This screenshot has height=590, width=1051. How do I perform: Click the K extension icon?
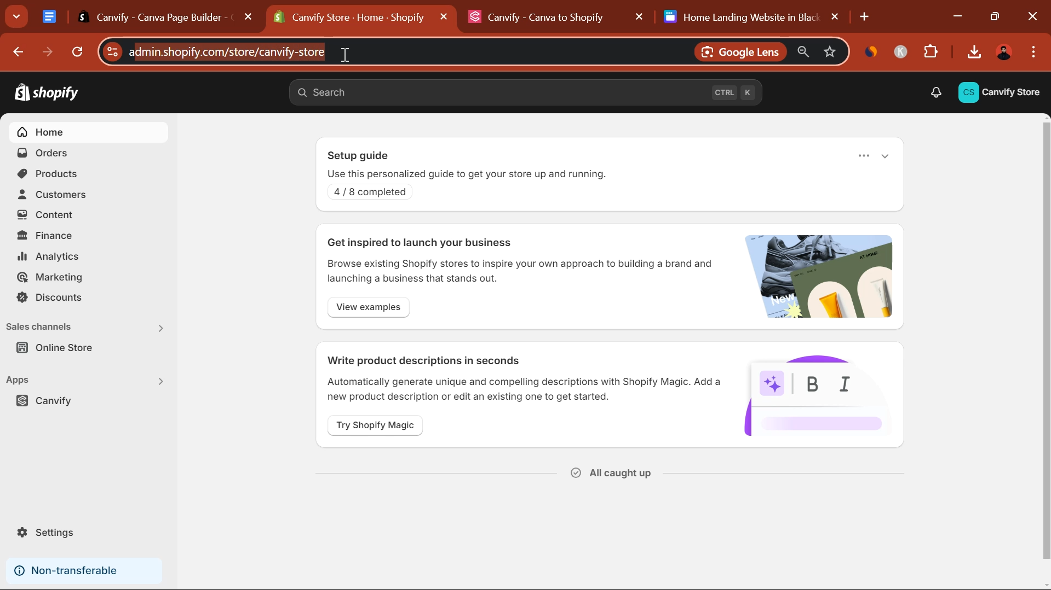[900, 52]
